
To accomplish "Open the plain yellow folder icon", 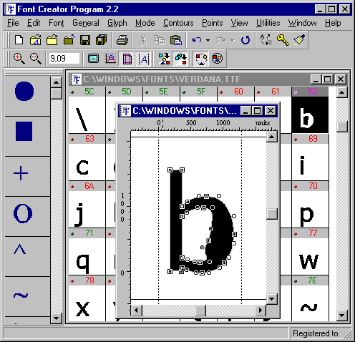I will pos(52,40).
